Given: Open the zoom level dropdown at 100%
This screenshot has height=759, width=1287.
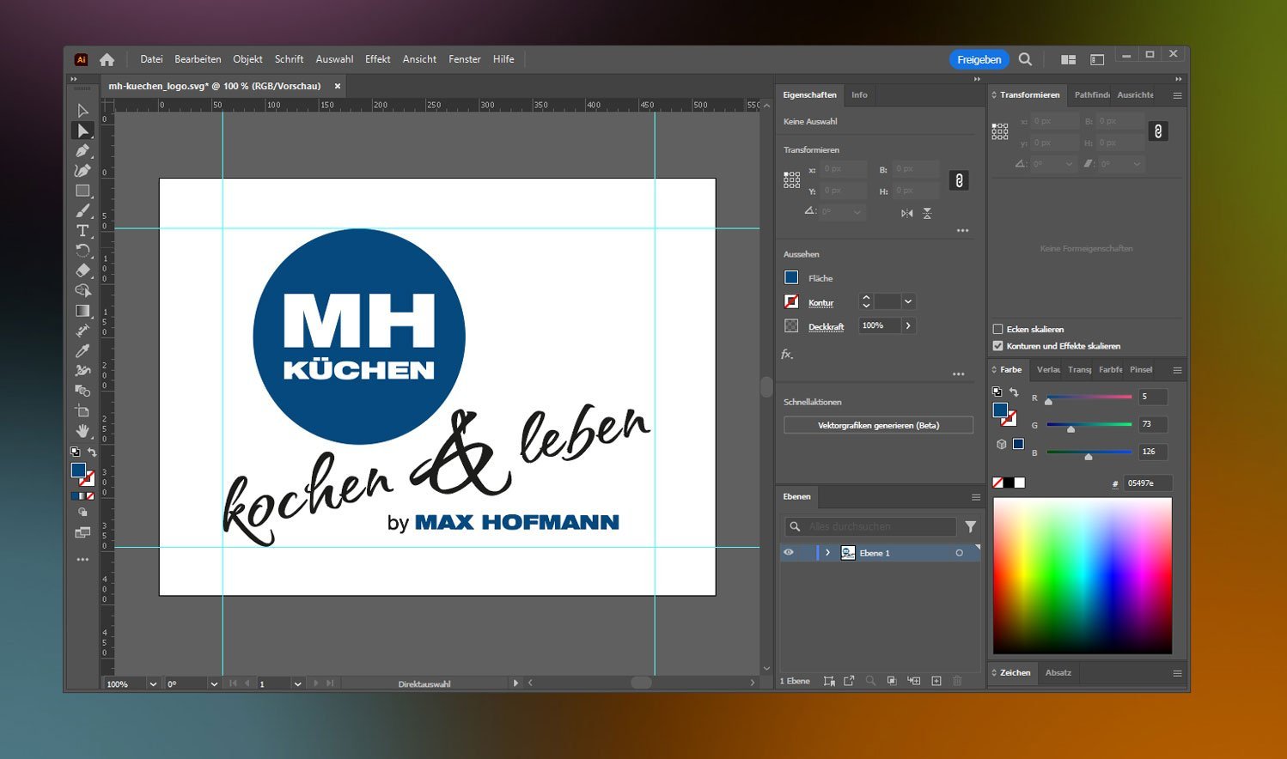Looking at the screenshot, I should tap(153, 684).
